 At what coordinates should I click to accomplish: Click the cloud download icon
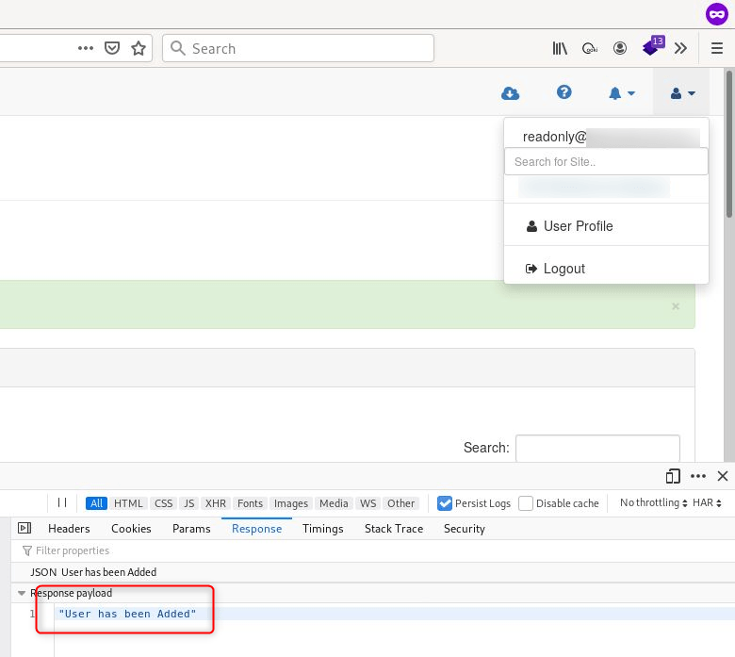pyautogui.click(x=510, y=92)
